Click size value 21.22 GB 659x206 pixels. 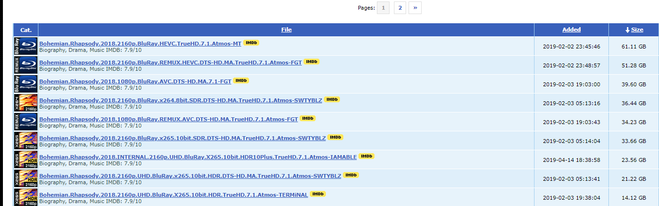[x=634, y=179]
